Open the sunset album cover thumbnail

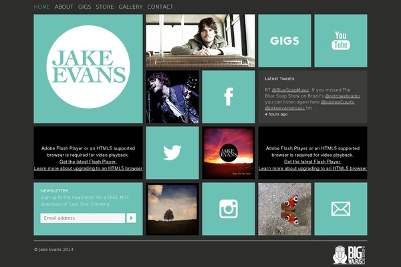coord(229,153)
